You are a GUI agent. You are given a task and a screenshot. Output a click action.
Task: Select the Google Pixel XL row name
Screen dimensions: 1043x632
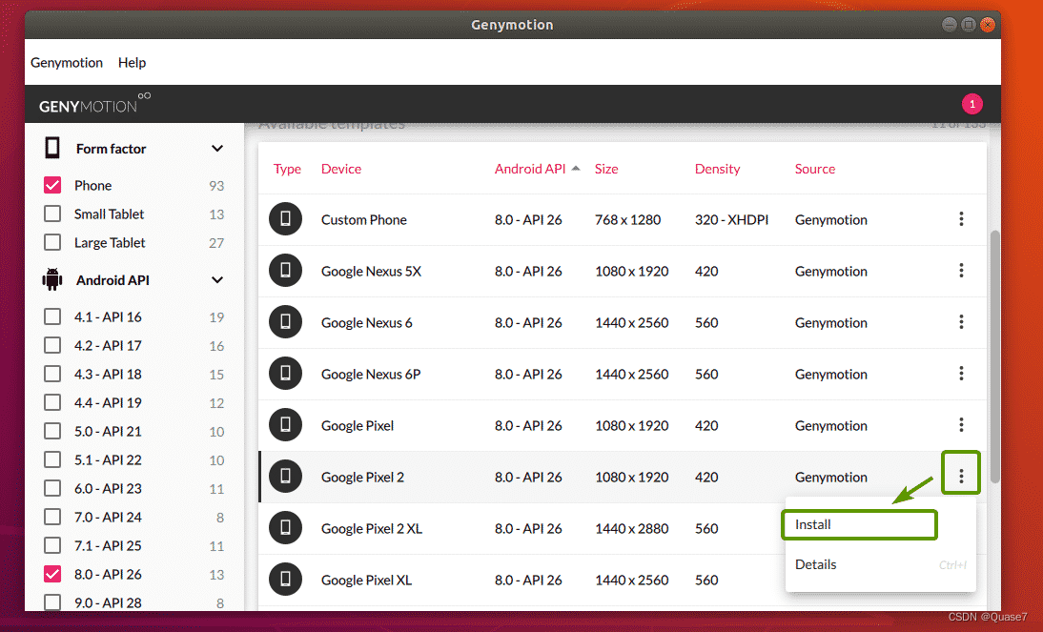[366, 581]
